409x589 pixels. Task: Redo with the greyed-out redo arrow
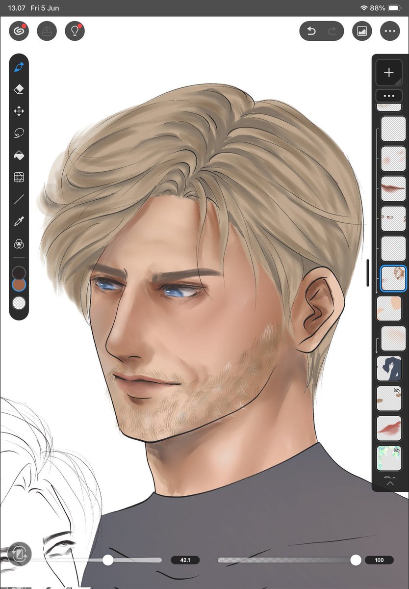(x=332, y=31)
